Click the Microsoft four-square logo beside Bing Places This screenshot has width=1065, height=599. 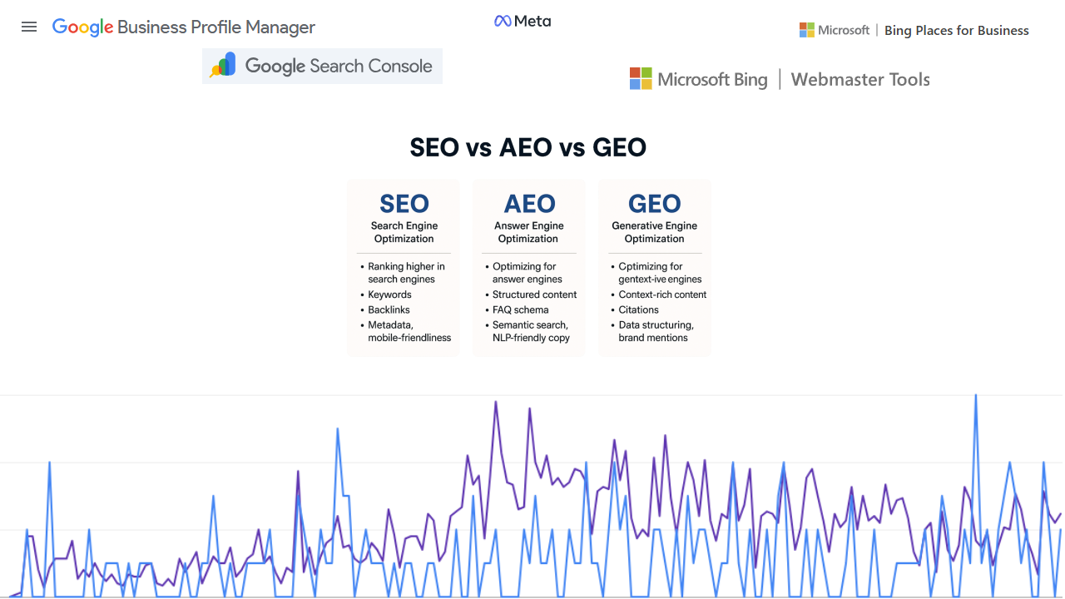coord(807,30)
